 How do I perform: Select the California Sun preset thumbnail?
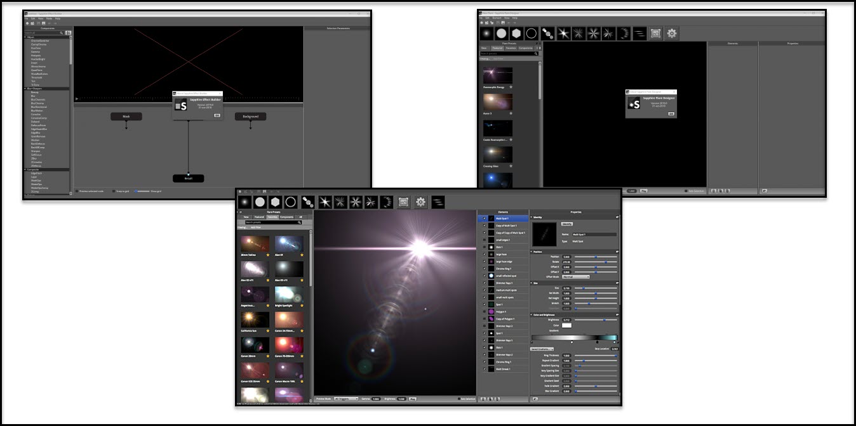click(253, 318)
